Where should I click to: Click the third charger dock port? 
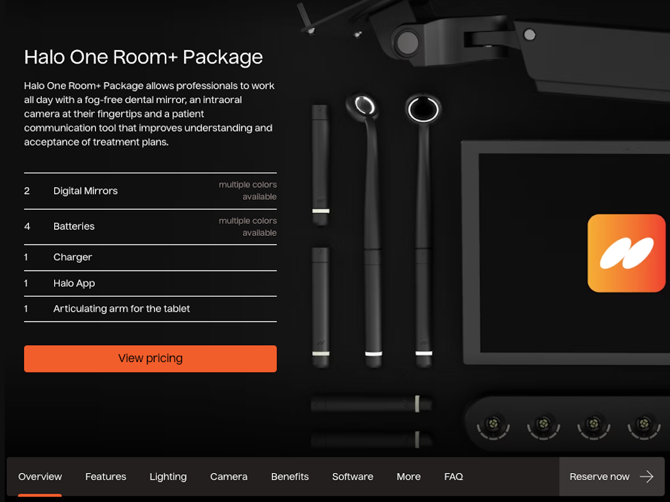point(594,425)
